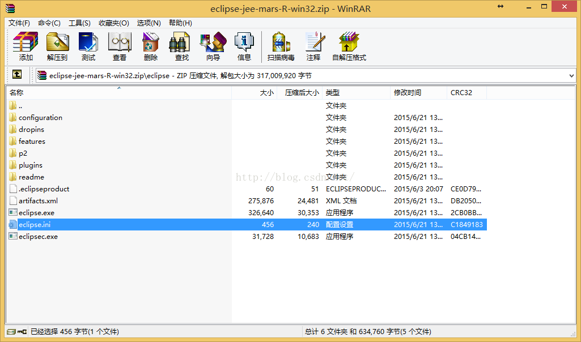The height and width of the screenshot is (342, 581).
Task: Open the 文件(F) menu
Action: tap(19, 23)
